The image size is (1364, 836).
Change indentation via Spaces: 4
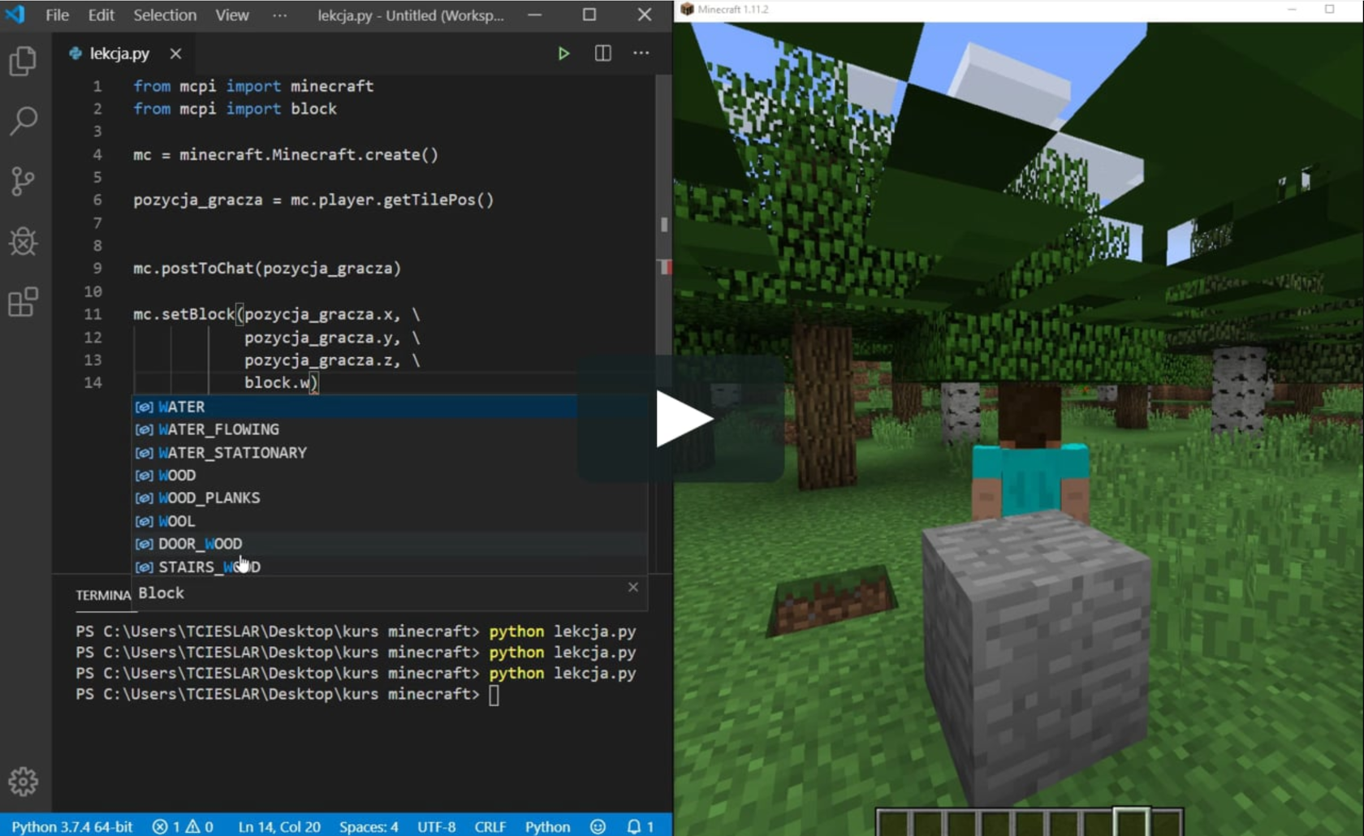tap(369, 826)
